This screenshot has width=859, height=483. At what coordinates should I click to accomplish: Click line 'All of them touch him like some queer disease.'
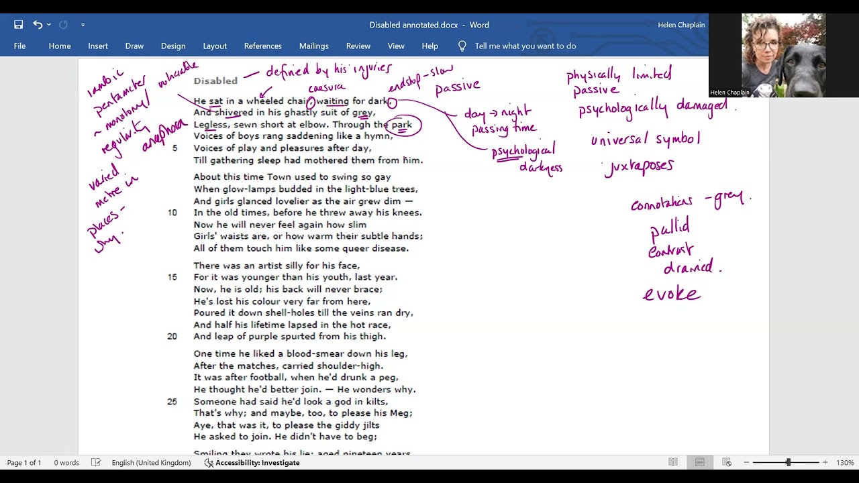[x=301, y=248]
